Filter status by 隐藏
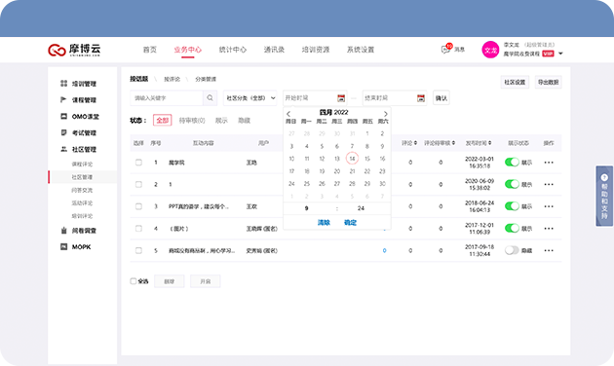This screenshot has height=366, width=614. [244, 121]
